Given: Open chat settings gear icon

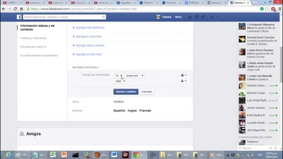Looking at the screenshot, I should [271, 148].
